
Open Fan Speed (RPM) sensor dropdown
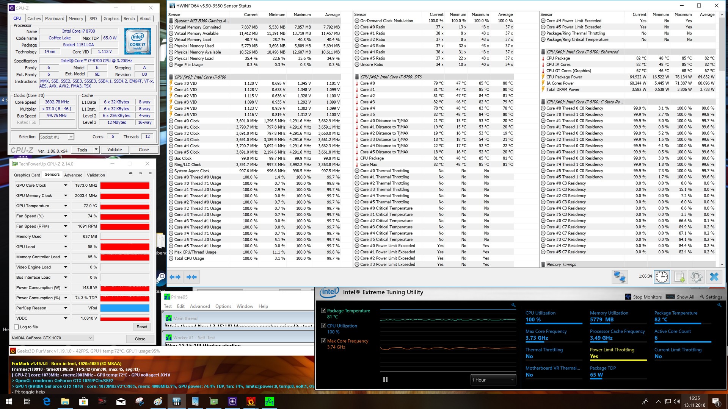66,226
